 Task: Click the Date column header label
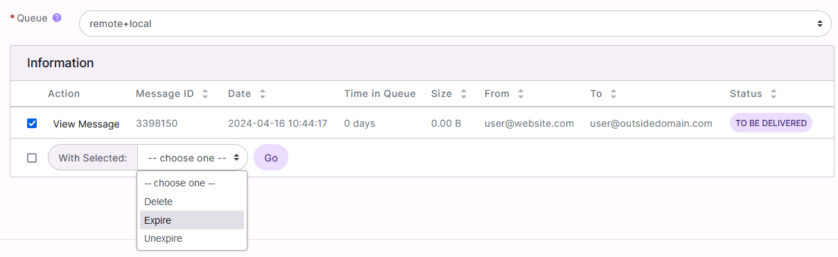[x=240, y=94]
